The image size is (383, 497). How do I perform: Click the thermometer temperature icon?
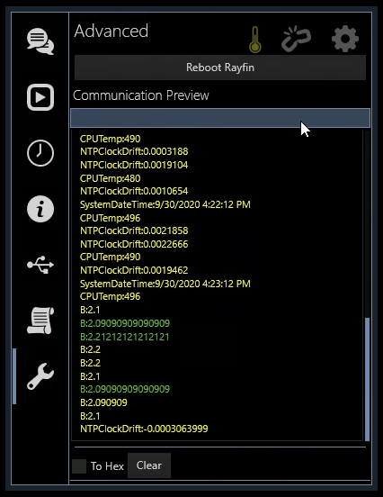click(255, 40)
